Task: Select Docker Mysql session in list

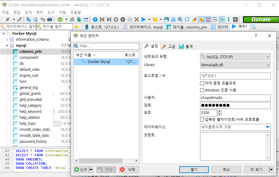Action: (x=106, y=62)
